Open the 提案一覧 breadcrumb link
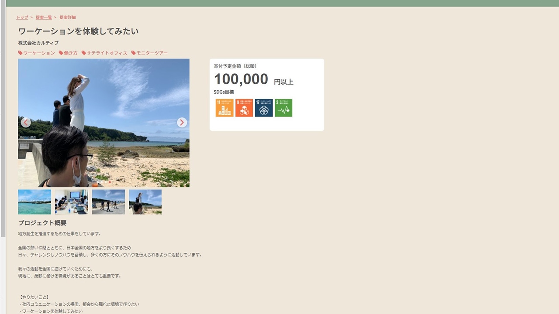Image resolution: width=559 pixels, height=314 pixels. 44,17
